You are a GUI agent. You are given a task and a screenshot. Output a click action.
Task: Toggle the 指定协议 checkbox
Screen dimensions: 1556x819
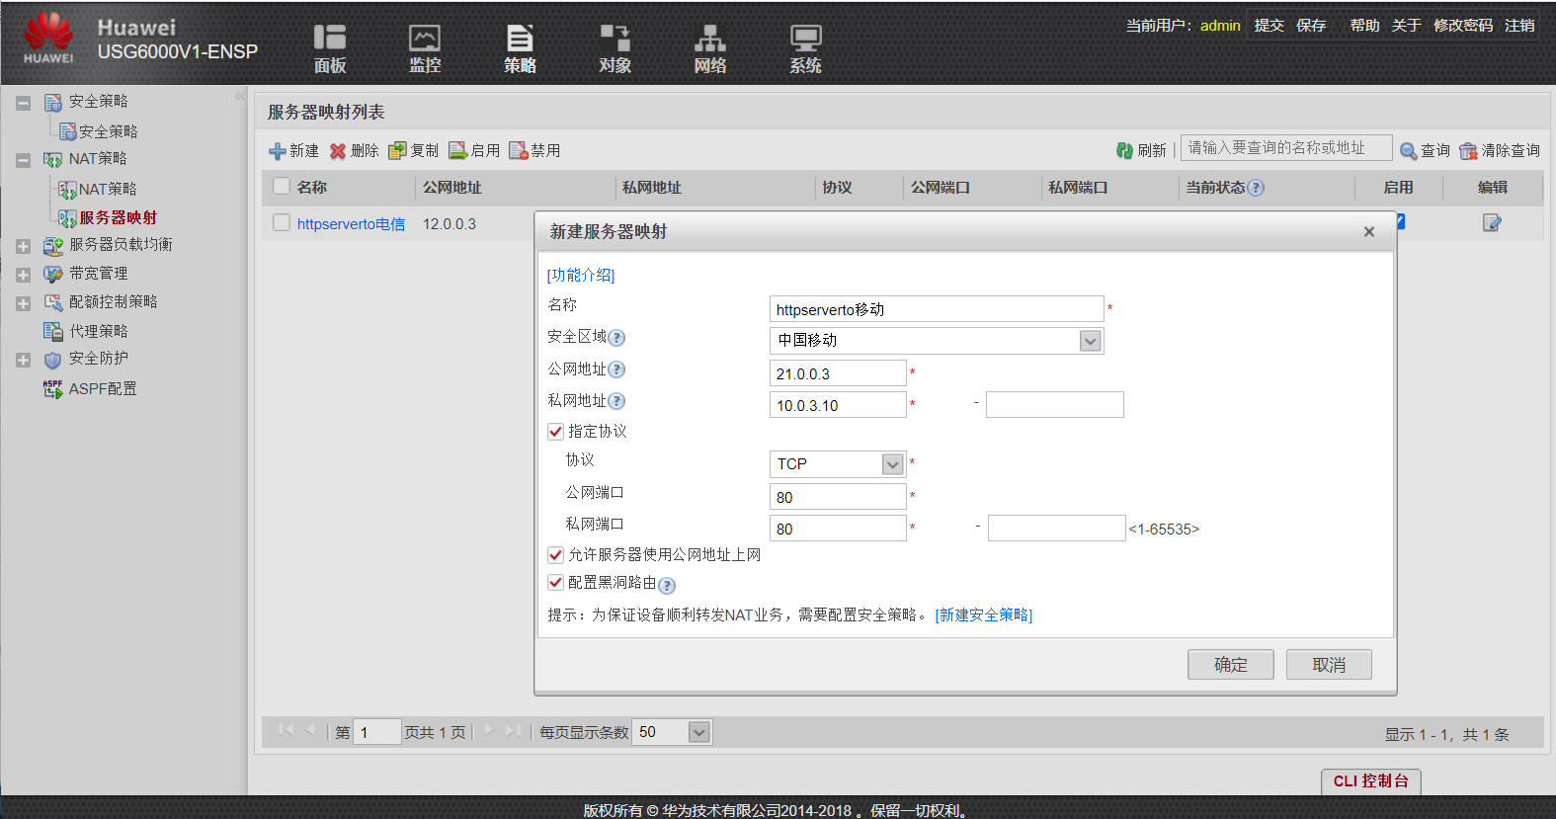point(555,432)
